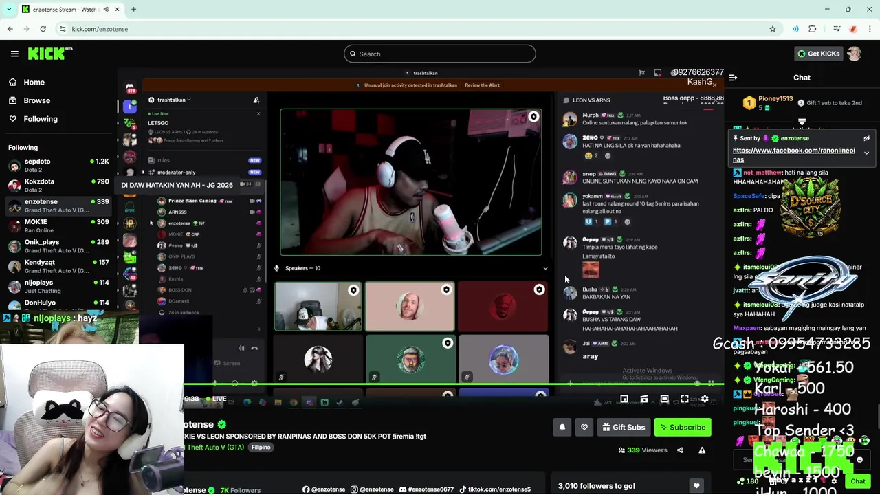
Task: Open the @enzotense Facebook link
Action: tap(324, 489)
